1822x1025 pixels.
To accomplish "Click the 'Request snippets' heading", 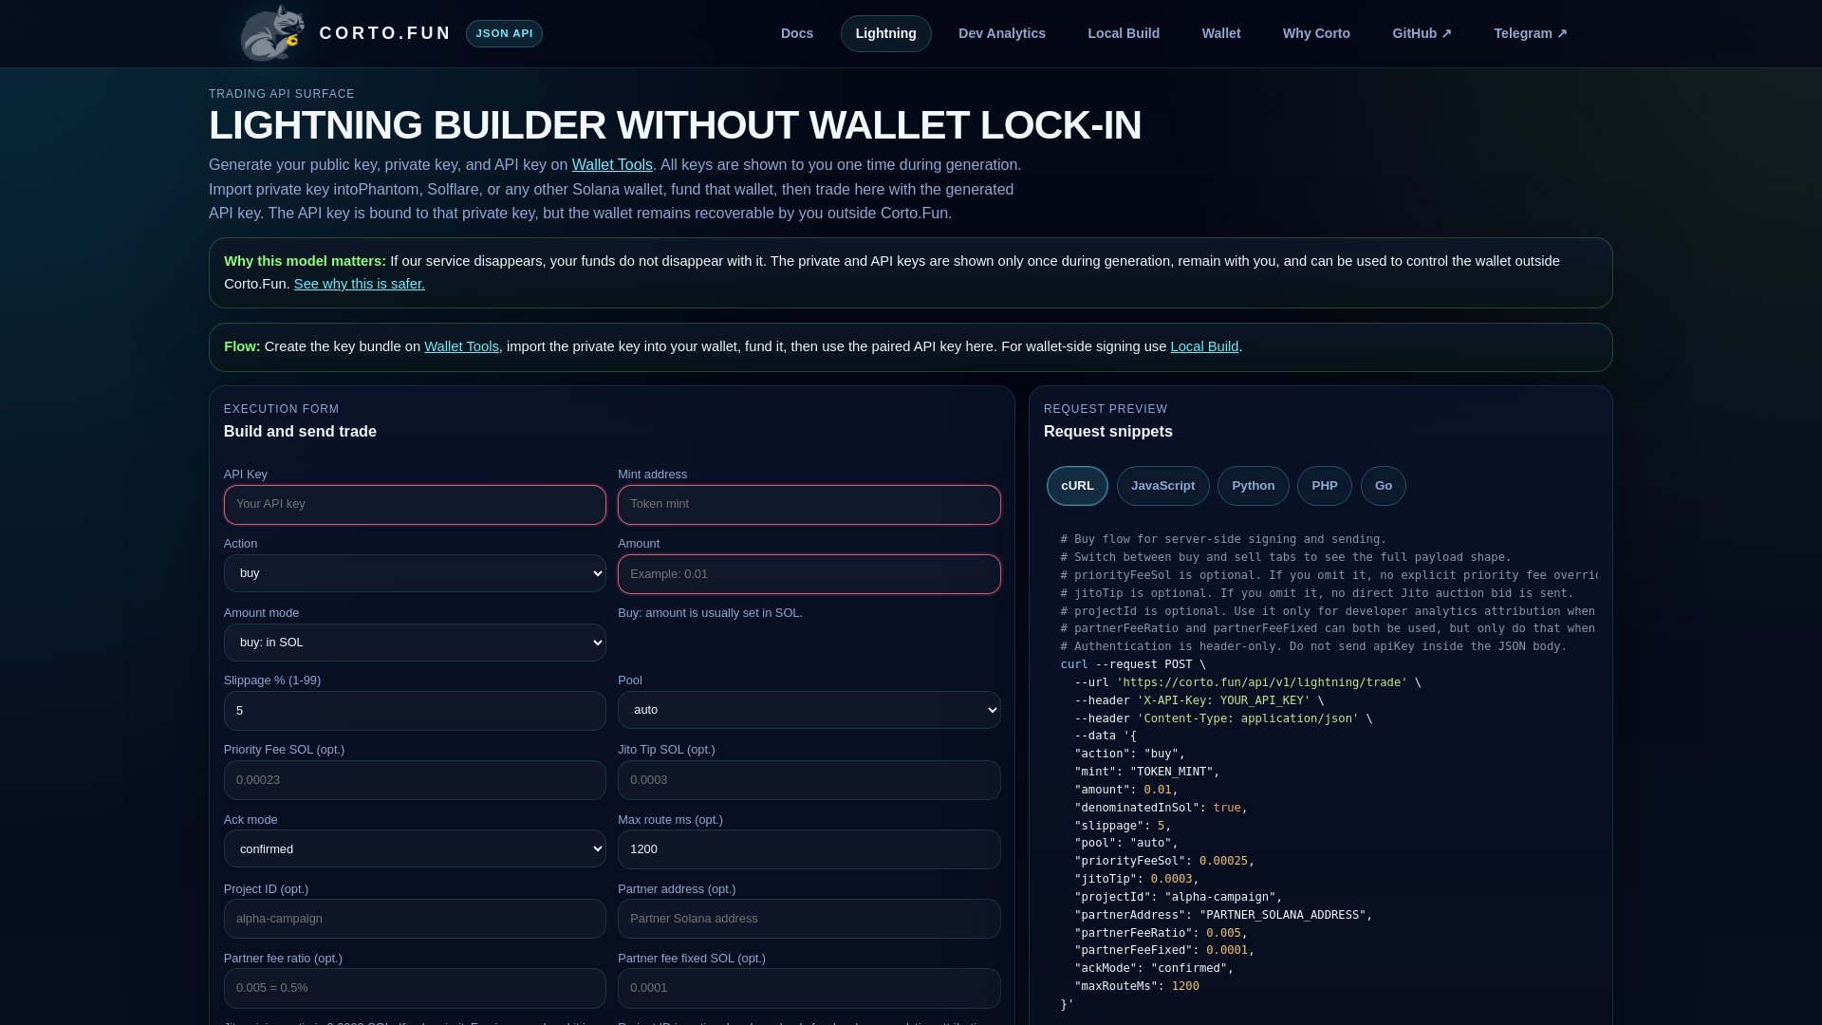I will tap(1107, 432).
